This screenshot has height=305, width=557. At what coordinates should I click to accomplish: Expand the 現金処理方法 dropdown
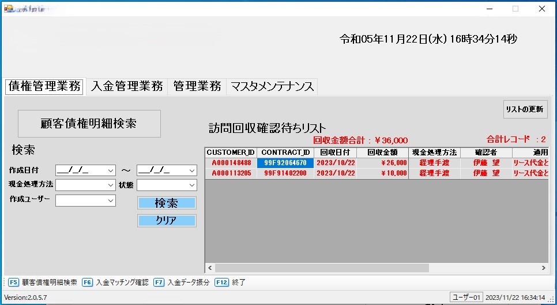click(111, 185)
